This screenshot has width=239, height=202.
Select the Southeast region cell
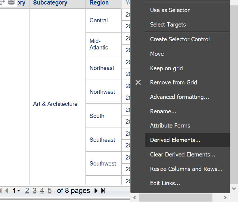104,140
